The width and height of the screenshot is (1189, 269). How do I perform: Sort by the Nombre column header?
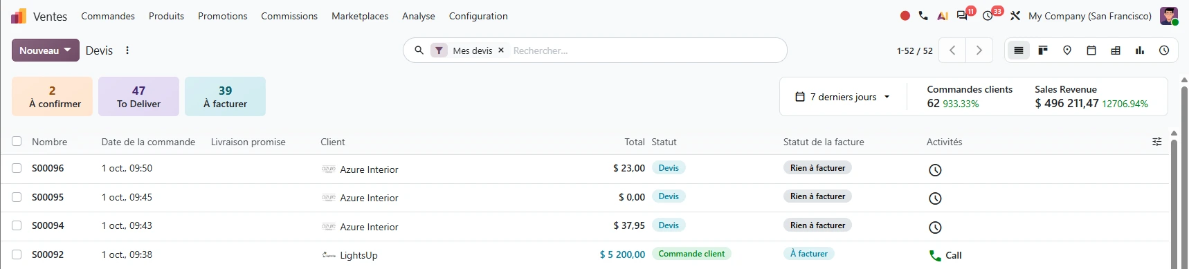50,142
